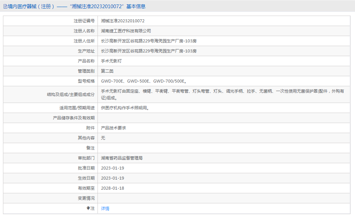Click the 注册人名称 label
This screenshot has height=216, width=355.
pyautogui.click(x=84, y=31)
